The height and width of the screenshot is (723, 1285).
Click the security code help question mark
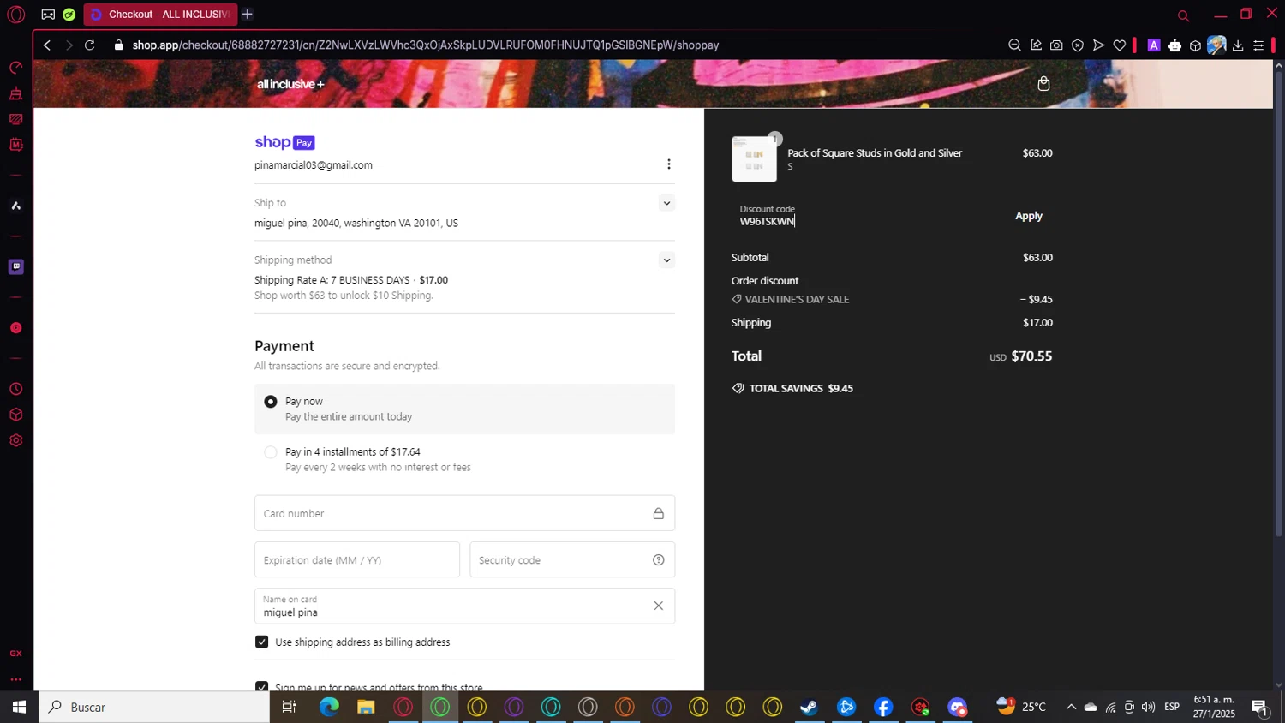coord(659,560)
